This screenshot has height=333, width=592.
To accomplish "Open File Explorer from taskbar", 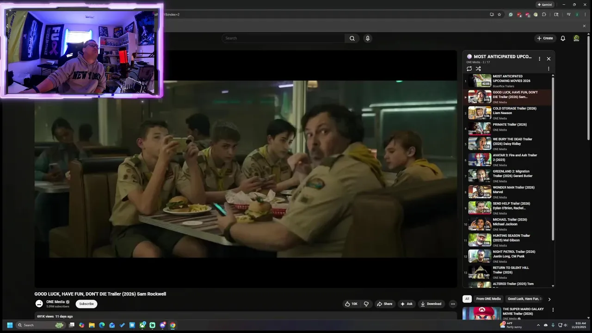I will pyautogui.click(x=92, y=325).
